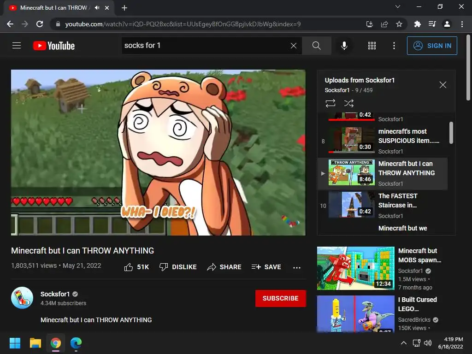
Task: Click the "4.34M subscribers" text
Action: click(63, 303)
